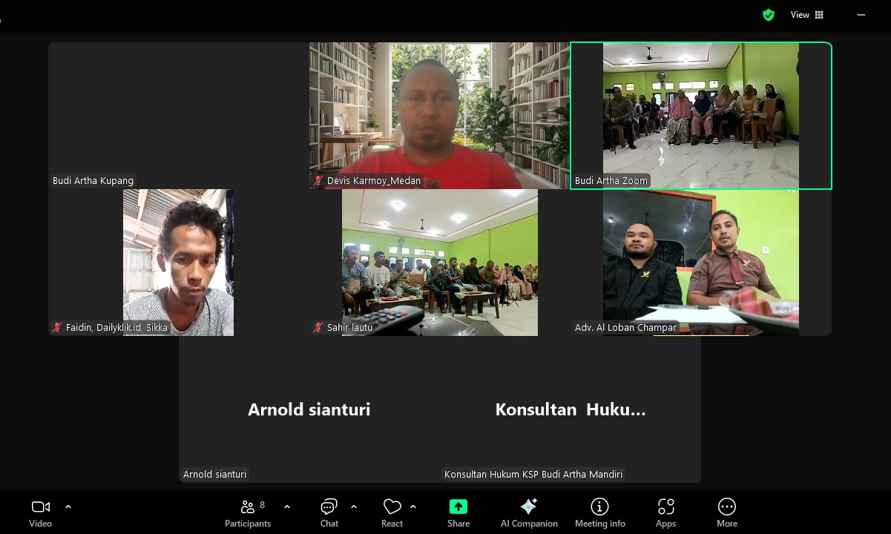Viewport: 891px width, 534px height.
Task: Open the Chat panel
Action: [329, 512]
